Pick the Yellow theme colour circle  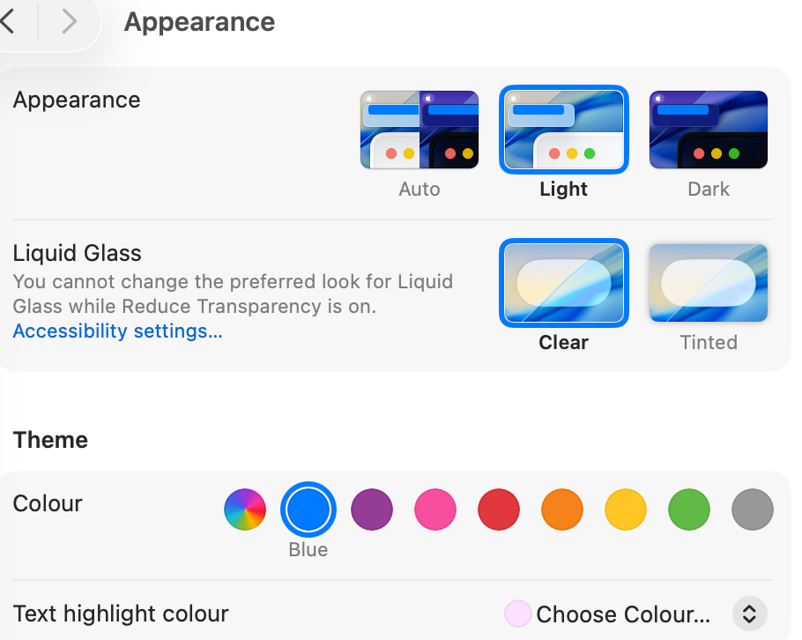pyautogui.click(x=626, y=510)
